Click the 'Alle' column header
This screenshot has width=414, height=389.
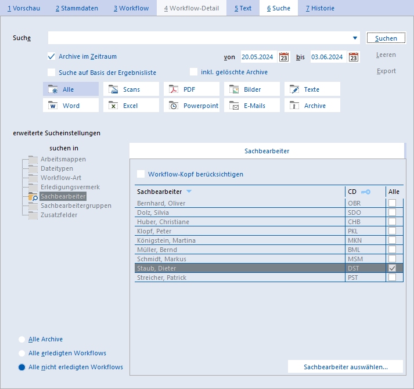(x=394, y=192)
